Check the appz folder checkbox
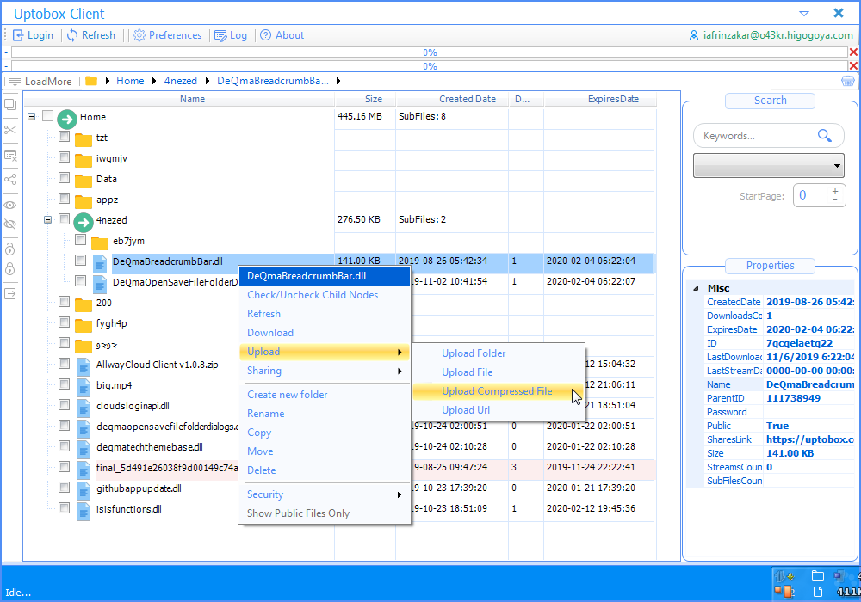Viewport: 861px width, 602px height. (65, 198)
